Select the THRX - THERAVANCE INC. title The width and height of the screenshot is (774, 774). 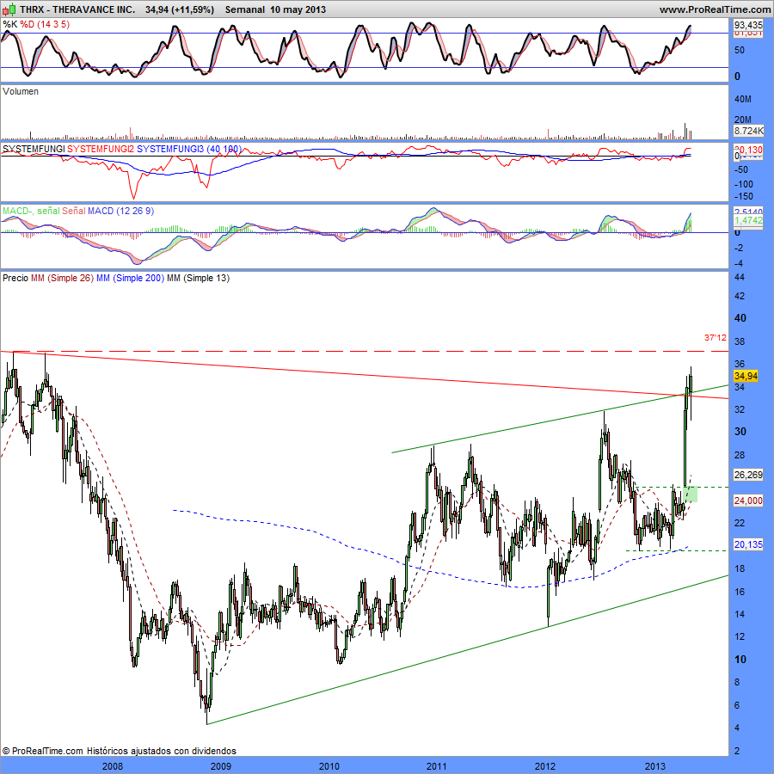point(77,9)
